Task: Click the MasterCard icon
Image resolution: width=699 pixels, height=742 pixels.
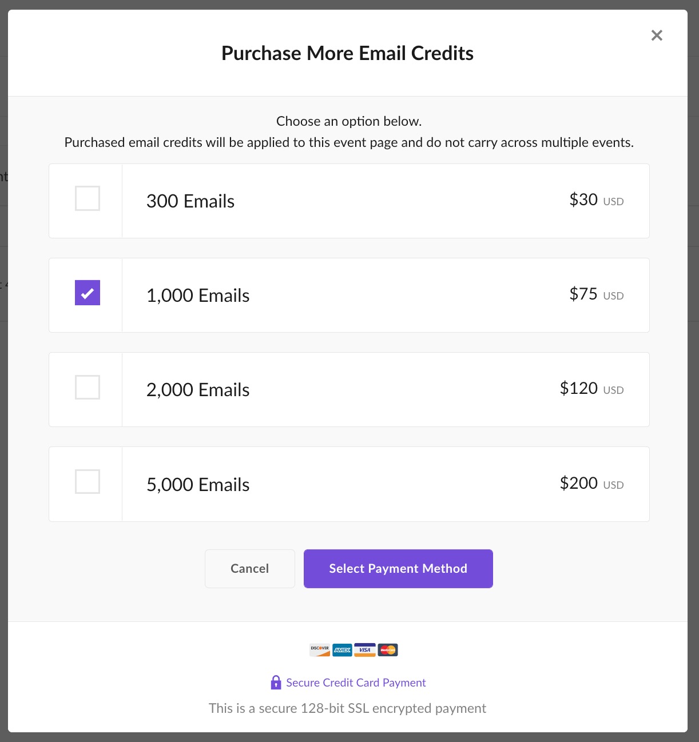Action: click(x=388, y=650)
